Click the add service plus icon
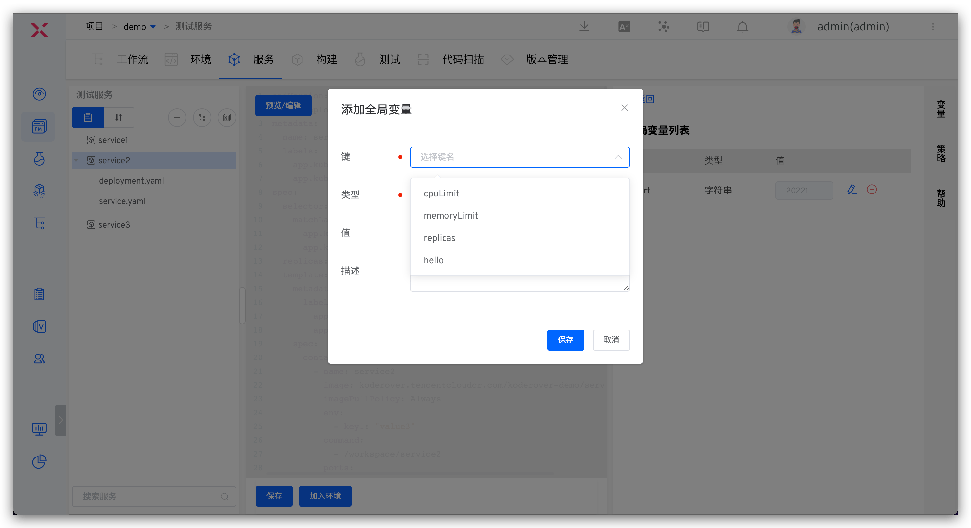Image resolution: width=971 pixels, height=528 pixels. pos(177,118)
